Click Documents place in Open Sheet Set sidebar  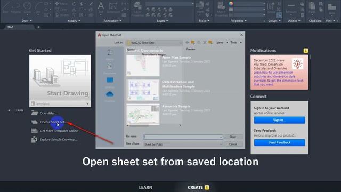click(110, 68)
